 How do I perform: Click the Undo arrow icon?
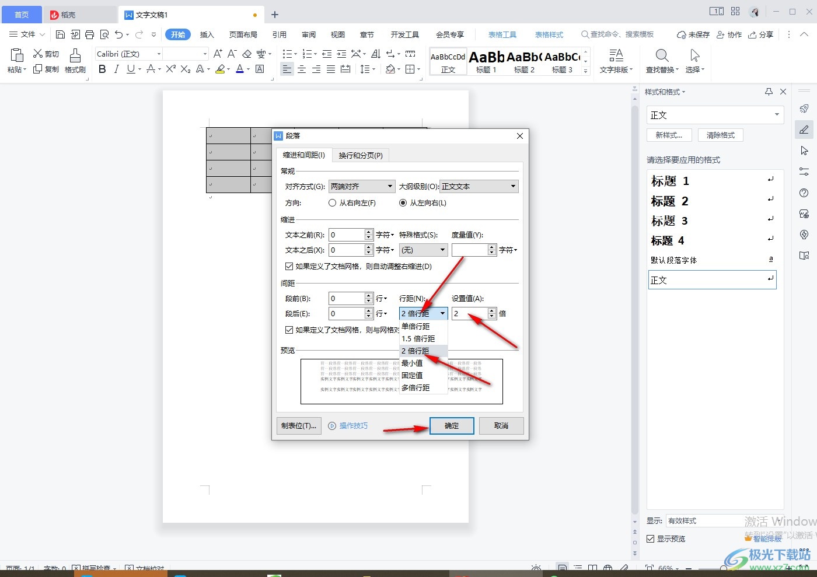coord(119,34)
